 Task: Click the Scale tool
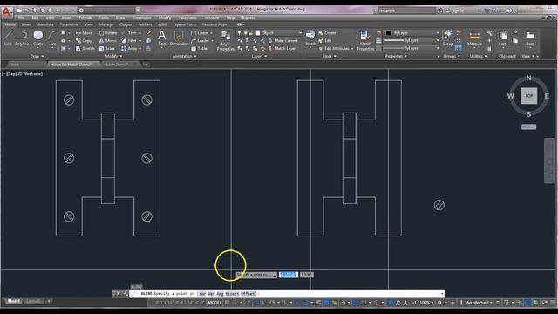[107, 49]
